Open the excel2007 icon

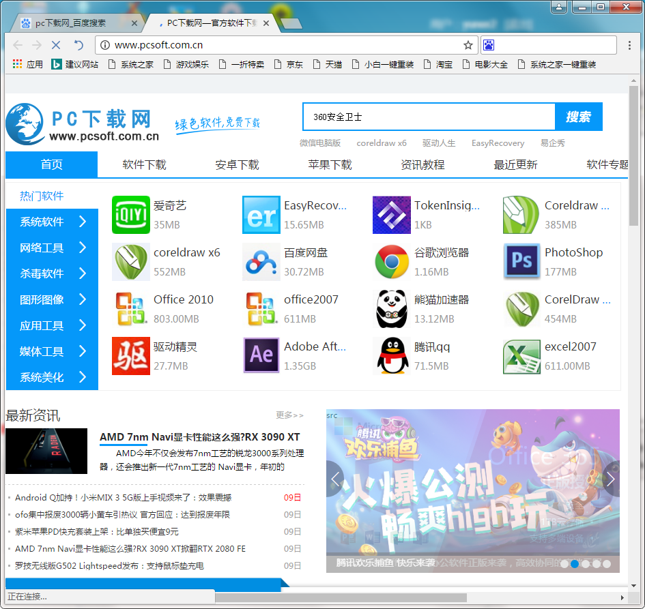point(521,356)
